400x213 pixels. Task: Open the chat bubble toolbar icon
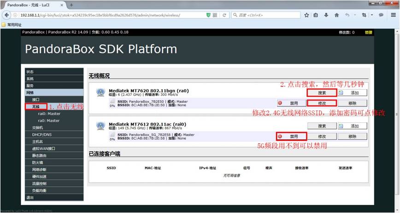pos(381,15)
